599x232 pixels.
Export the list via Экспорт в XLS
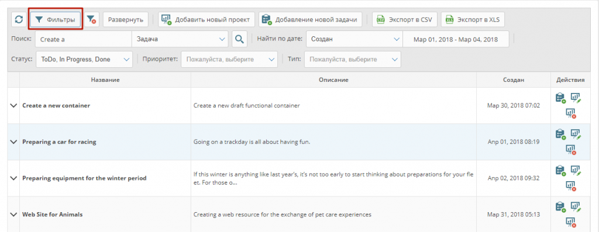coord(473,19)
